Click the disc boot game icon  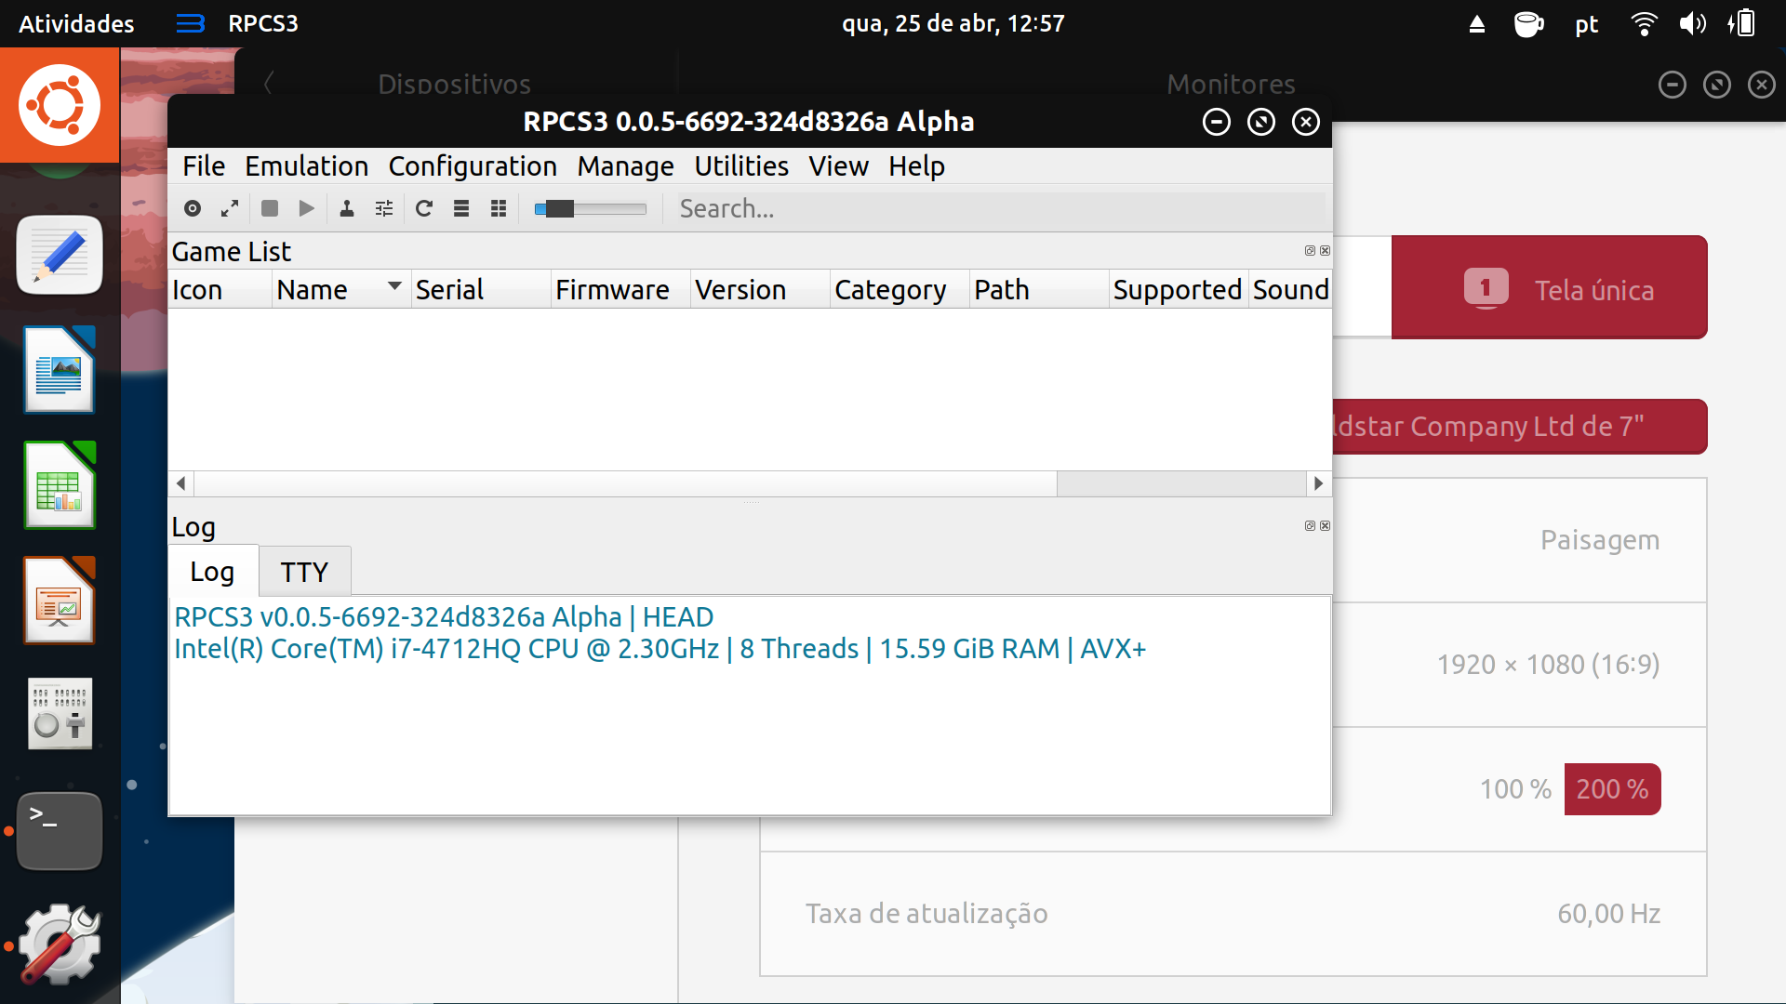[193, 208]
